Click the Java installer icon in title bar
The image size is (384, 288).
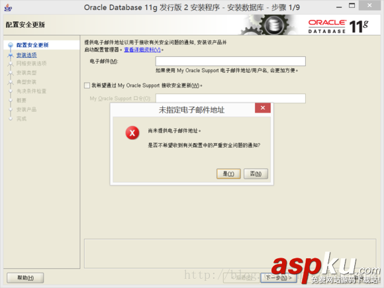[8, 7]
